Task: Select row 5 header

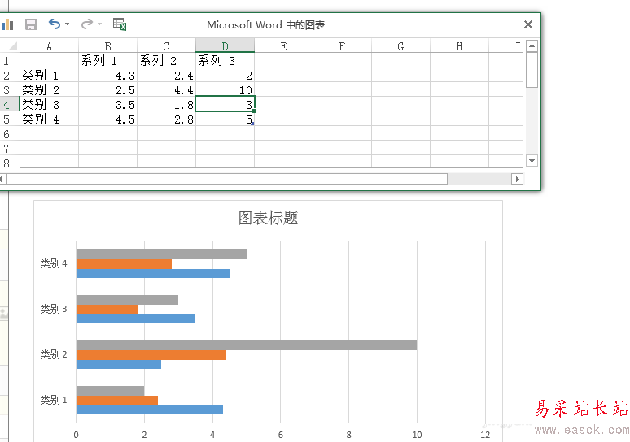Action: click(9, 119)
